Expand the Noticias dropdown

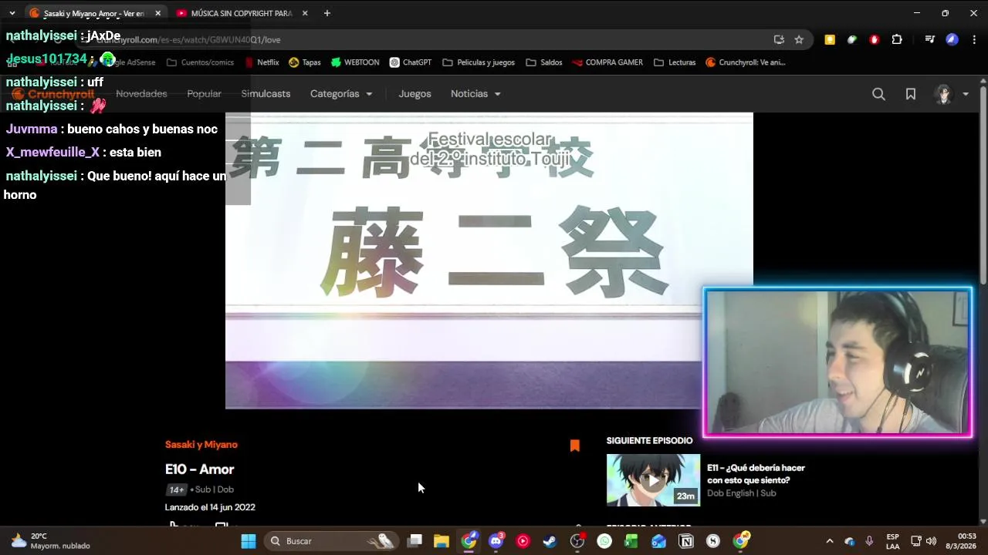475,94
